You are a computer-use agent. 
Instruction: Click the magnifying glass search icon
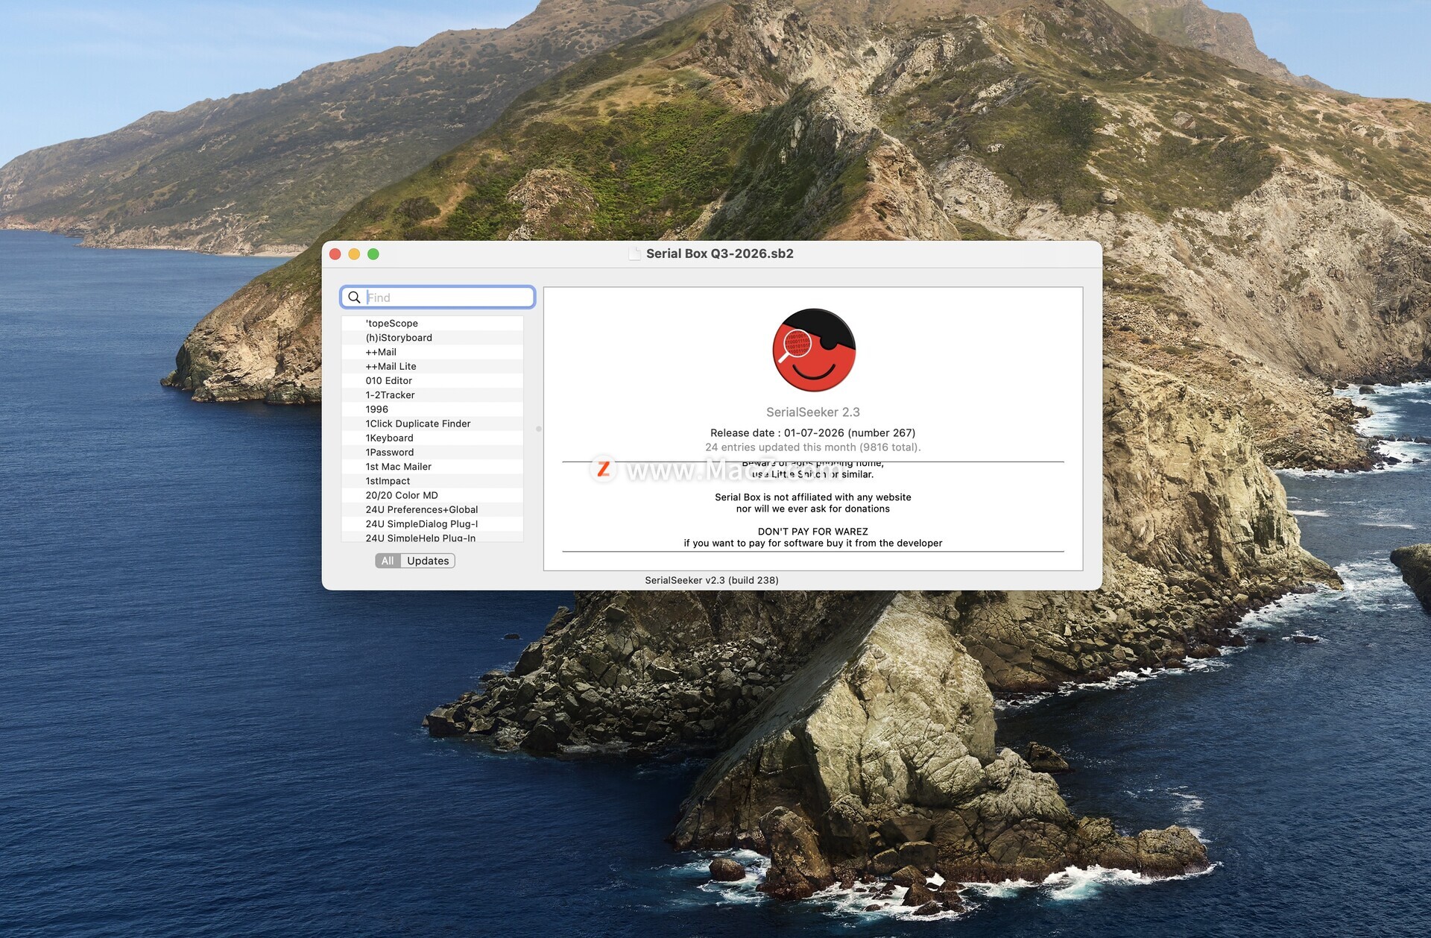pos(354,298)
